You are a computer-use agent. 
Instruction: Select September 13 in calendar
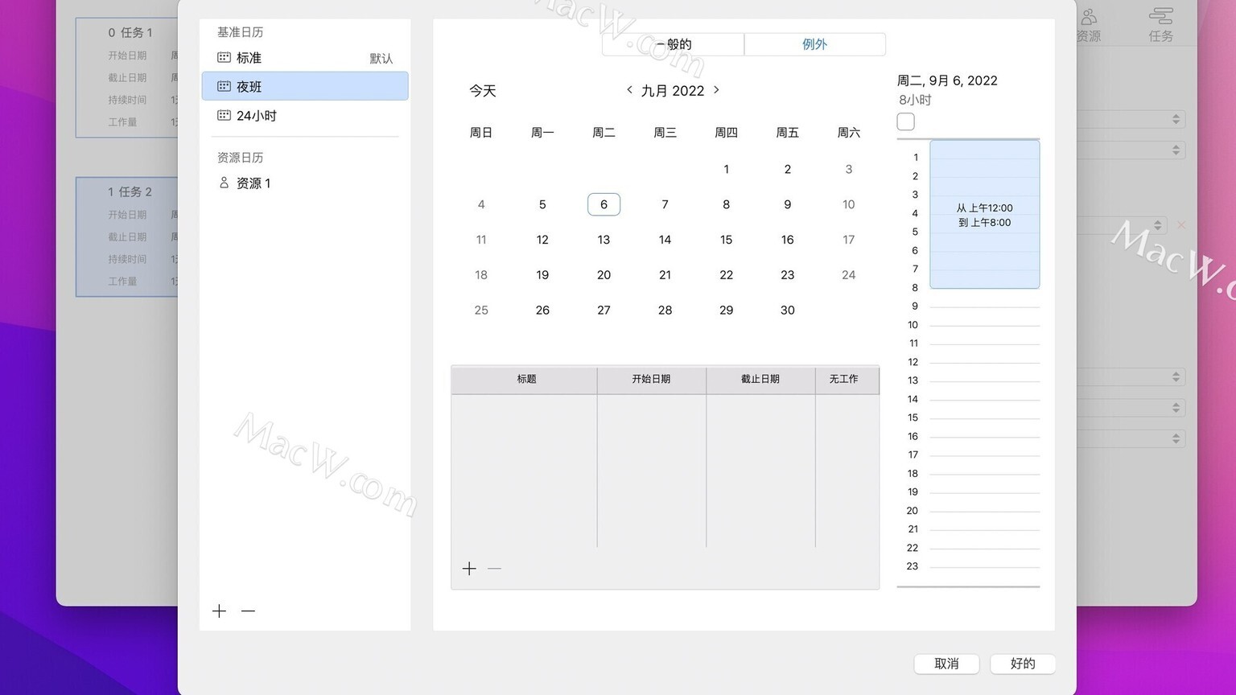pos(604,240)
